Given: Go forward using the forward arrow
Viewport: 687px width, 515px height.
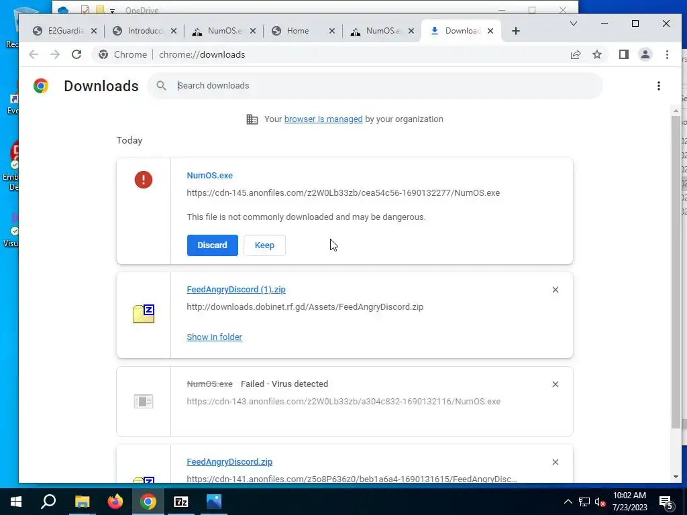Looking at the screenshot, I should tap(55, 54).
